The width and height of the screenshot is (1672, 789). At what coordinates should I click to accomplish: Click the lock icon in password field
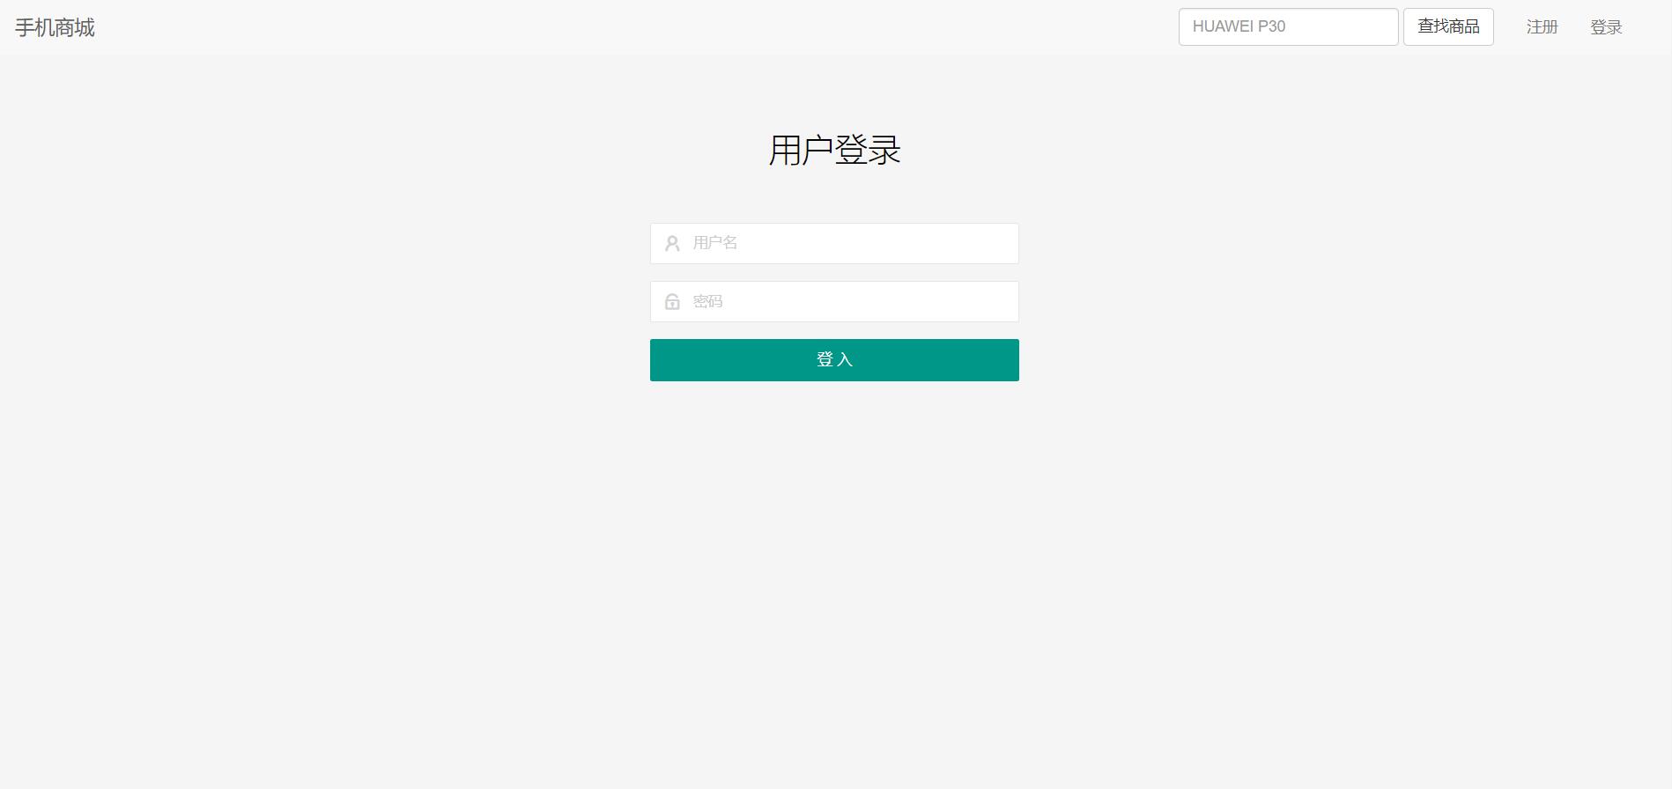coord(672,302)
